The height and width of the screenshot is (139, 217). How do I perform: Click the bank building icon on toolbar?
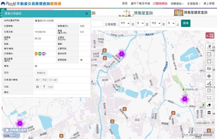point(209,113)
